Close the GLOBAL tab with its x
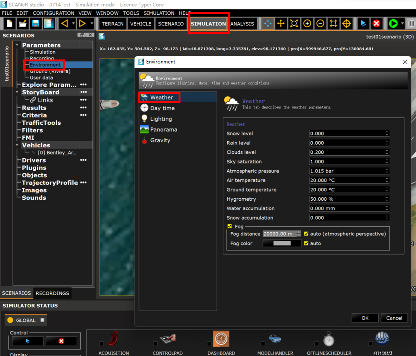416x356 pixels. (x=42, y=320)
